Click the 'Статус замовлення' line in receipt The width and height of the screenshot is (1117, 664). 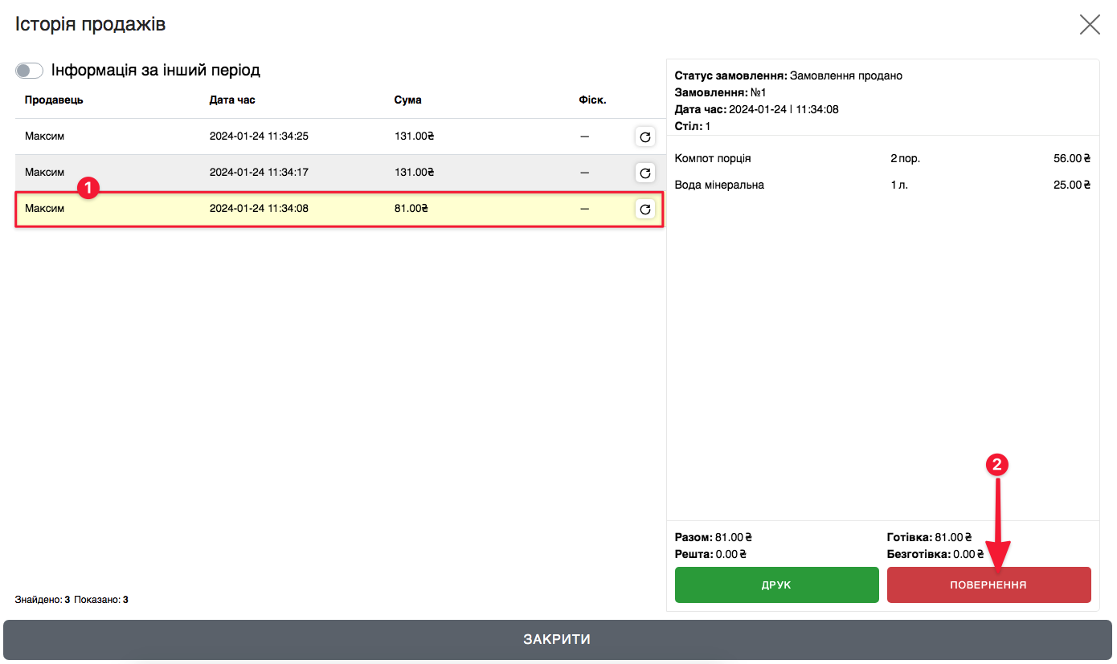point(788,76)
